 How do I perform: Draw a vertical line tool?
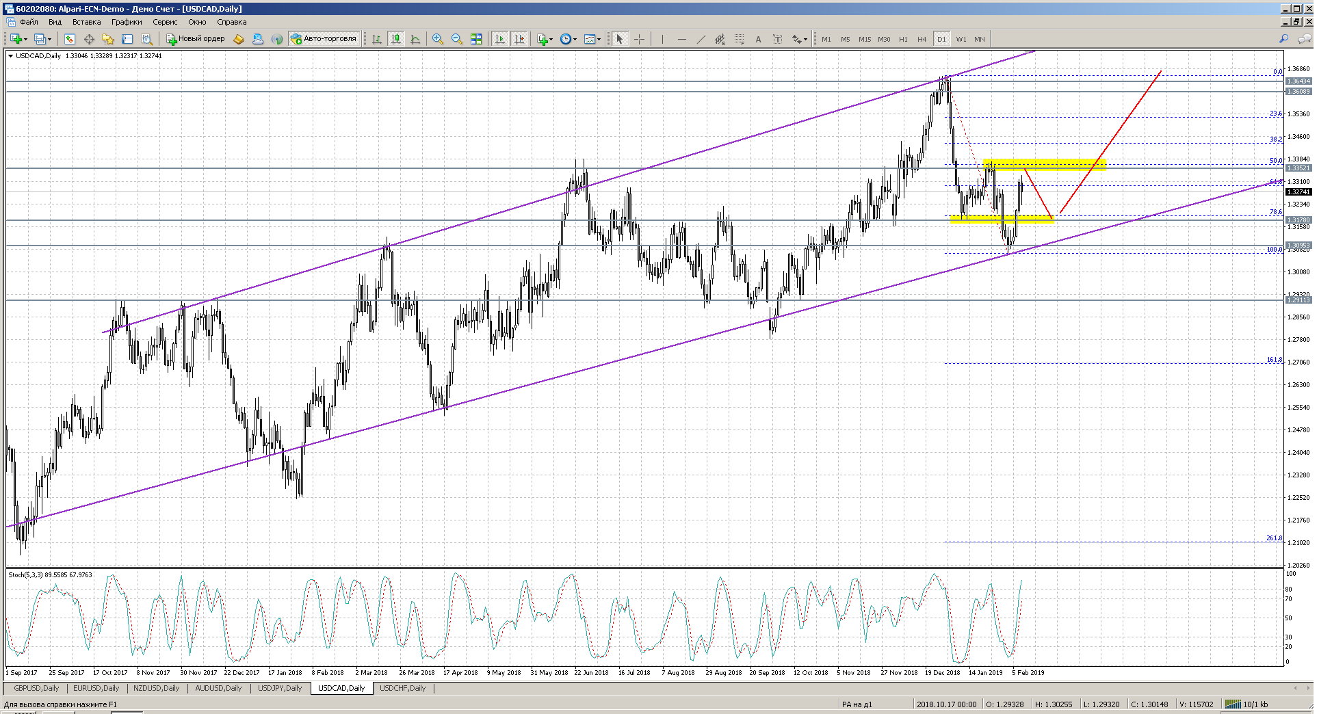coord(662,39)
